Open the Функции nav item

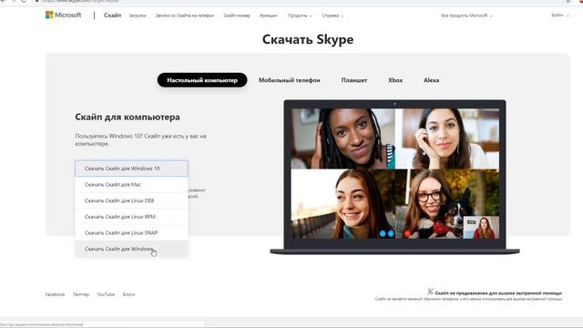(x=268, y=15)
